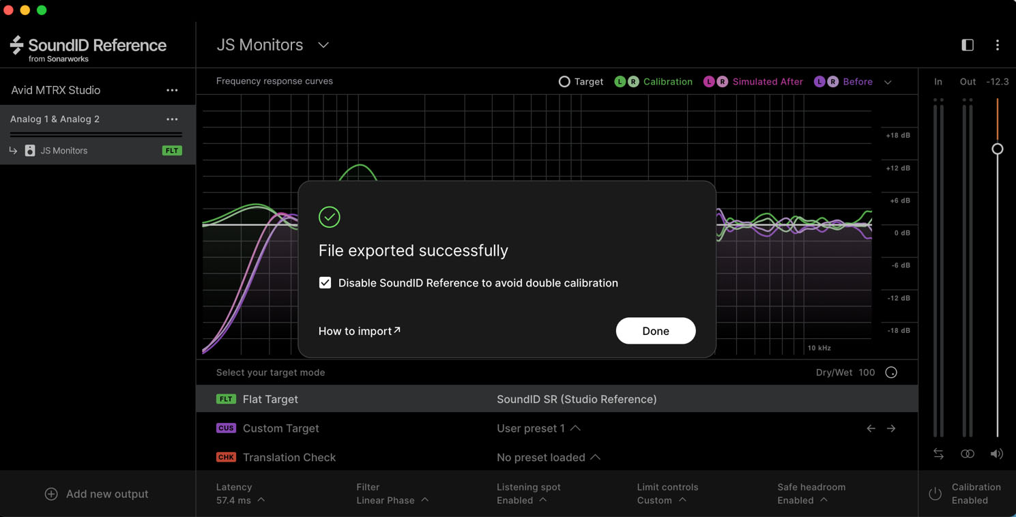Expand No preset loaded menu

[595, 457]
